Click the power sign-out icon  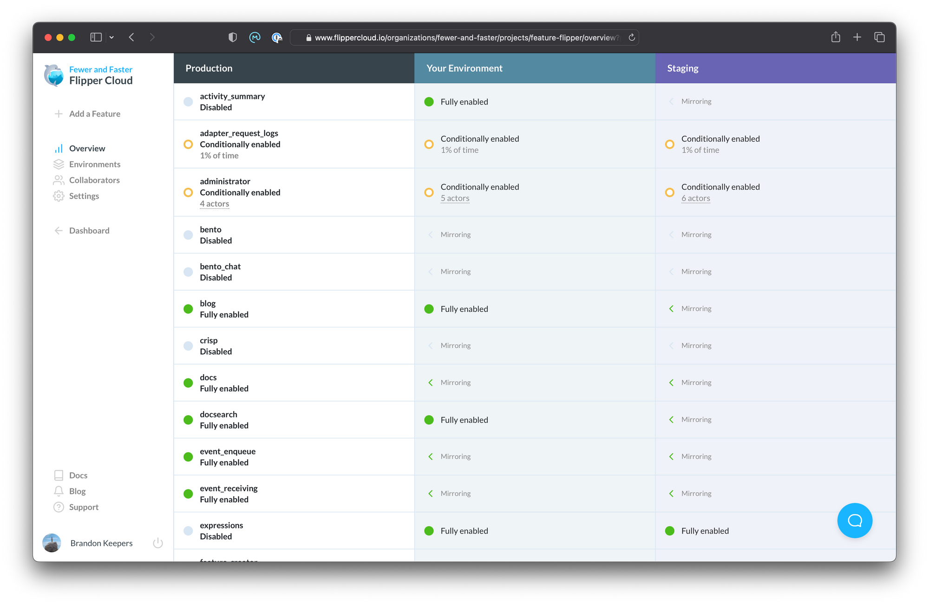click(158, 543)
